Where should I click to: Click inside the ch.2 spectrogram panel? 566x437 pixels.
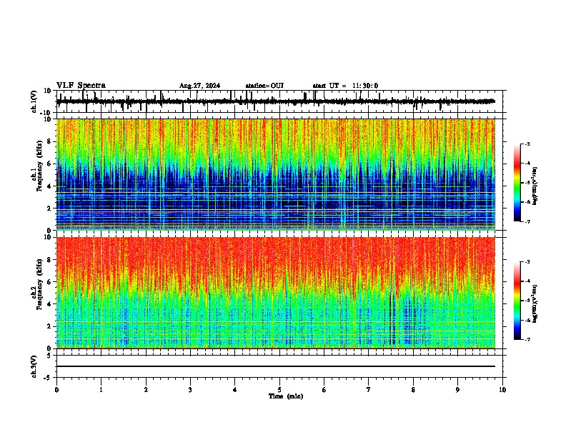tap(276, 293)
